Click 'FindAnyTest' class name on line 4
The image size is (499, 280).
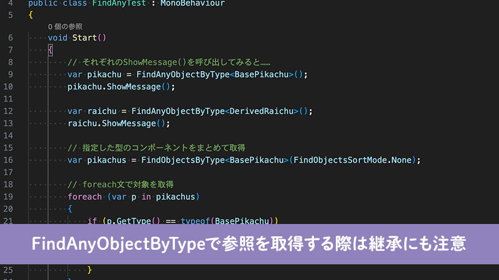[x=119, y=3]
